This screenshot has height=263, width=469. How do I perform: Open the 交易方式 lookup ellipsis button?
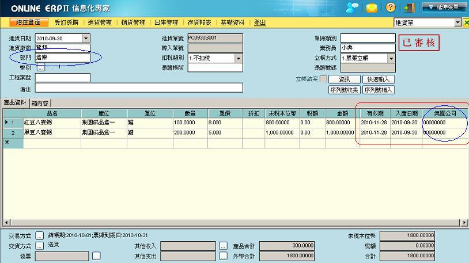pyautogui.click(x=40, y=235)
